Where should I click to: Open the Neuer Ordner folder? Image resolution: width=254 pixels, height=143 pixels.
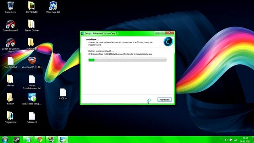click(x=32, y=25)
